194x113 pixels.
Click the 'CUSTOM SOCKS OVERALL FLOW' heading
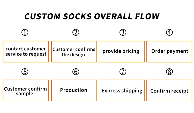pyautogui.click(x=92, y=16)
